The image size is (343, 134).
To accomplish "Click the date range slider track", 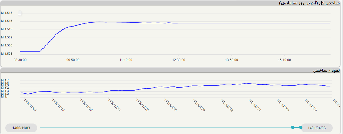I will (167, 127).
